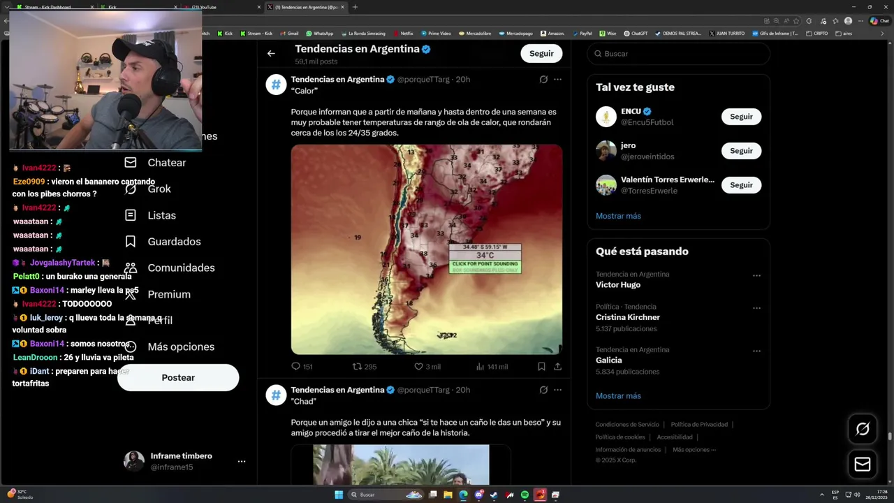The height and width of the screenshot is (503, 894).
Task: Open Listas in the sidebar
Action: pyautogui.click(x=150, y=215)
